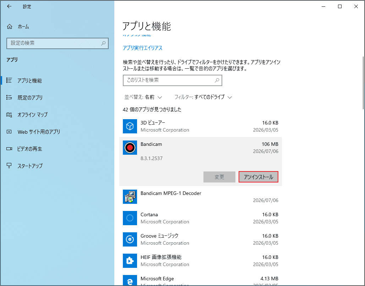Viewport: 365px width, 286px height.
Task: Select the Cortana app entry
Action: click(200, 218)
